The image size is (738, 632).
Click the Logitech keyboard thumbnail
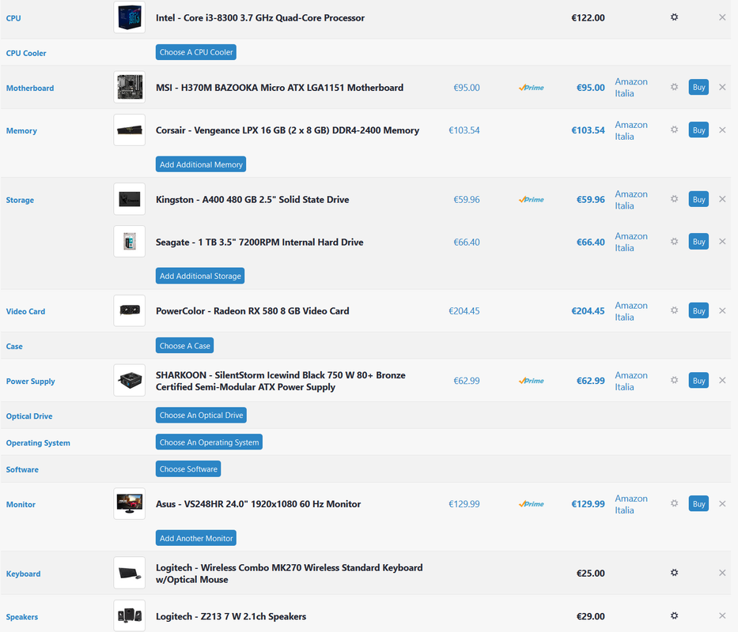tap(130, 573)
